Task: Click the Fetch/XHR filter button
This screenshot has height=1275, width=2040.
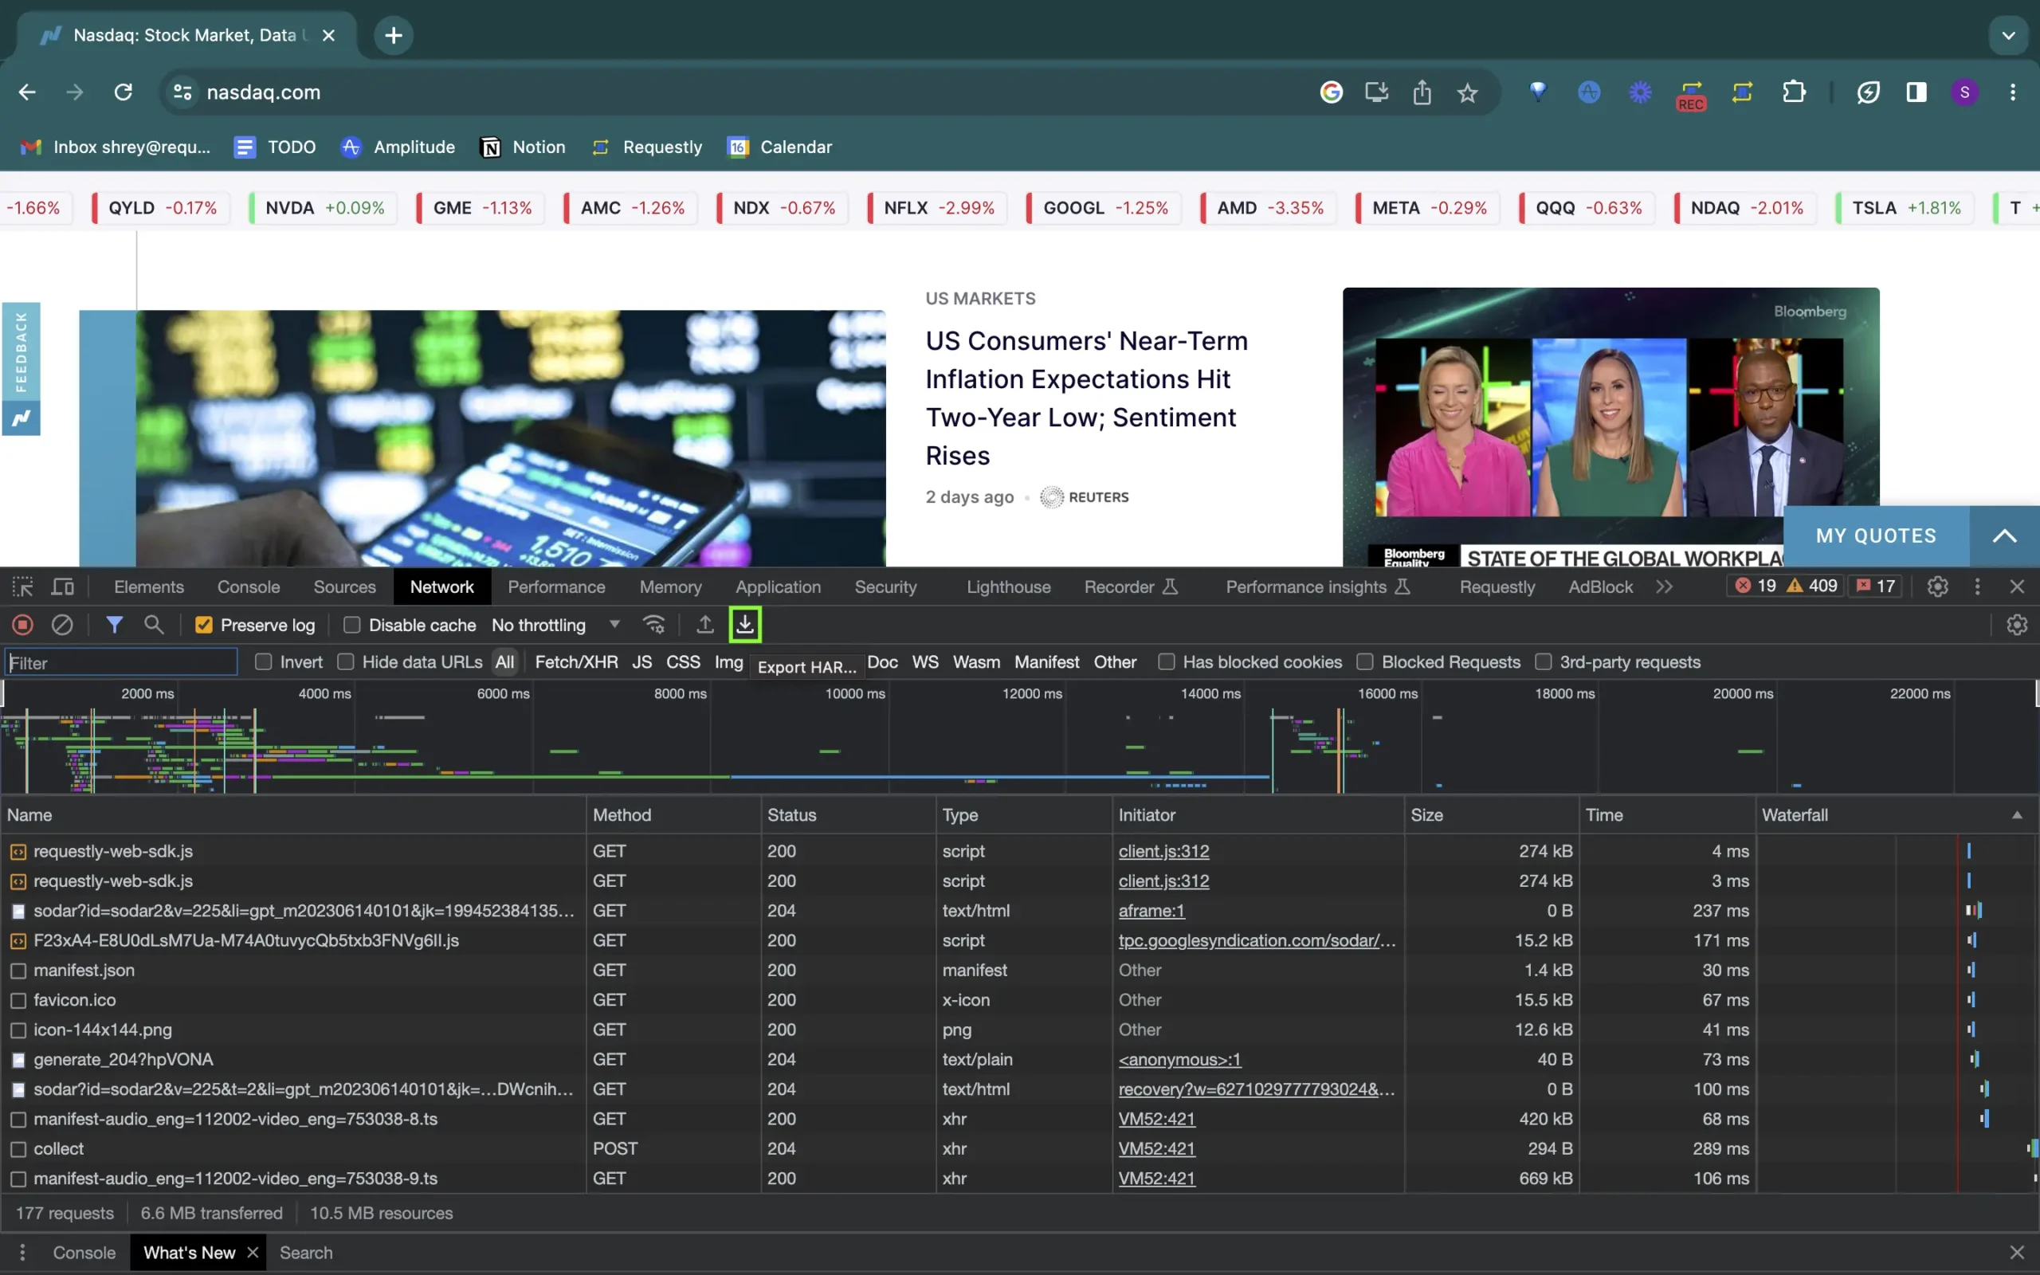Action: (x=575, y=662)
